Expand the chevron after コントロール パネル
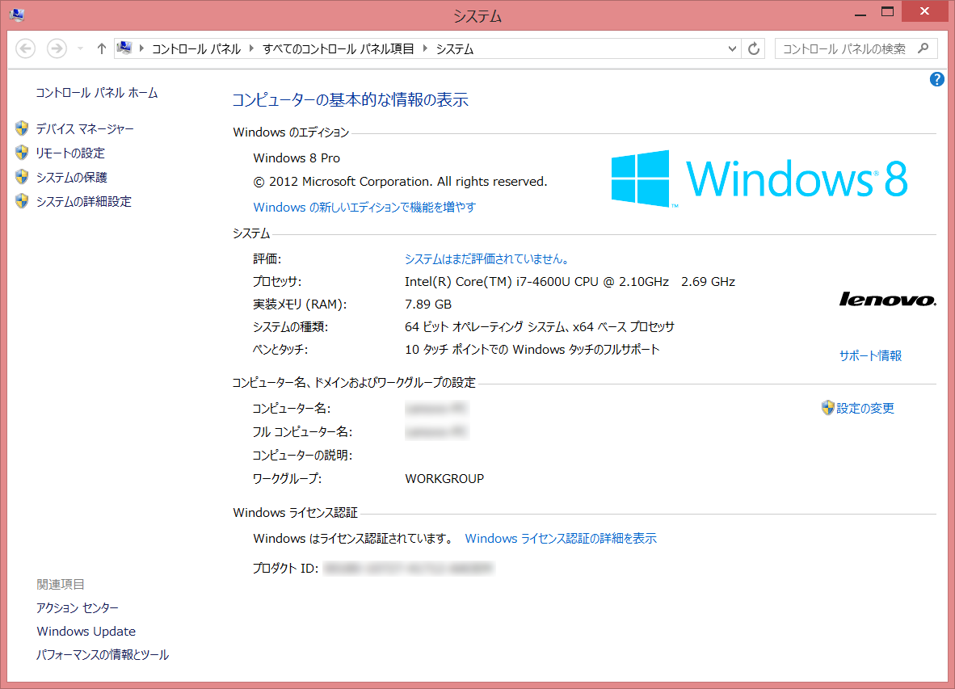Screen dimensions: 955x689 pos(251,48)
